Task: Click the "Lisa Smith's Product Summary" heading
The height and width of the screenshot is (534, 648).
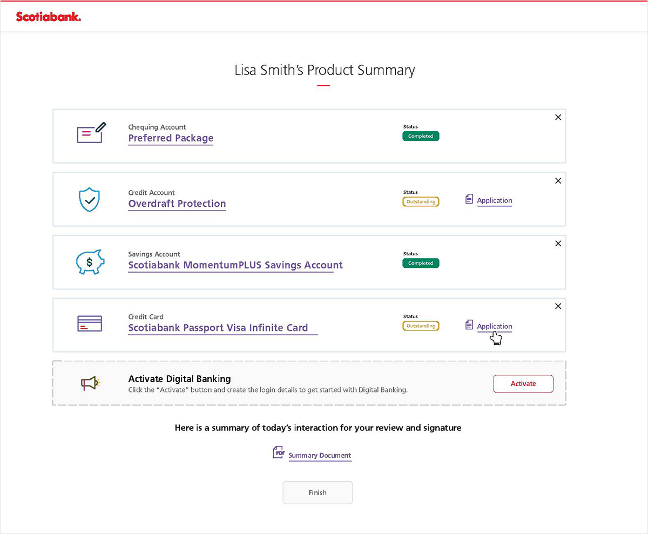Action: coord(325,70)
